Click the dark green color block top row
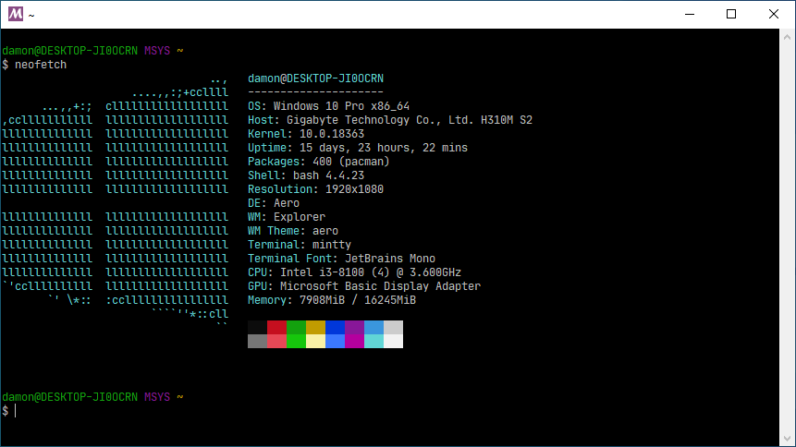This screenshot has height=447, width=796. coord(296,327)
